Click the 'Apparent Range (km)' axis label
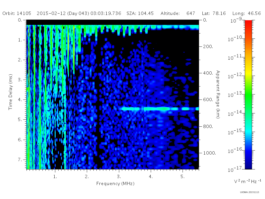This screenshot has width=265, height=199. 218,95
